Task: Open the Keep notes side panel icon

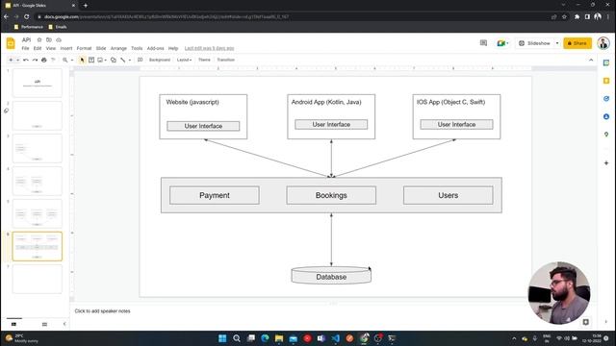Action: [x=606, y=81]
